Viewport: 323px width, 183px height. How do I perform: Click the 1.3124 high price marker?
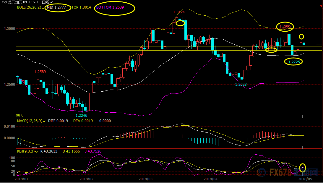coord(179,12)
